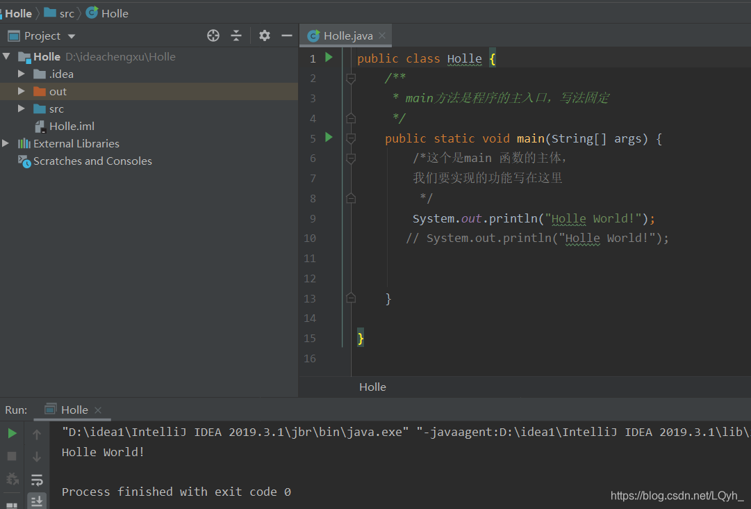Click line number 12 in gutter
This screenshot has width=751, height=509.
click(310, 278)
